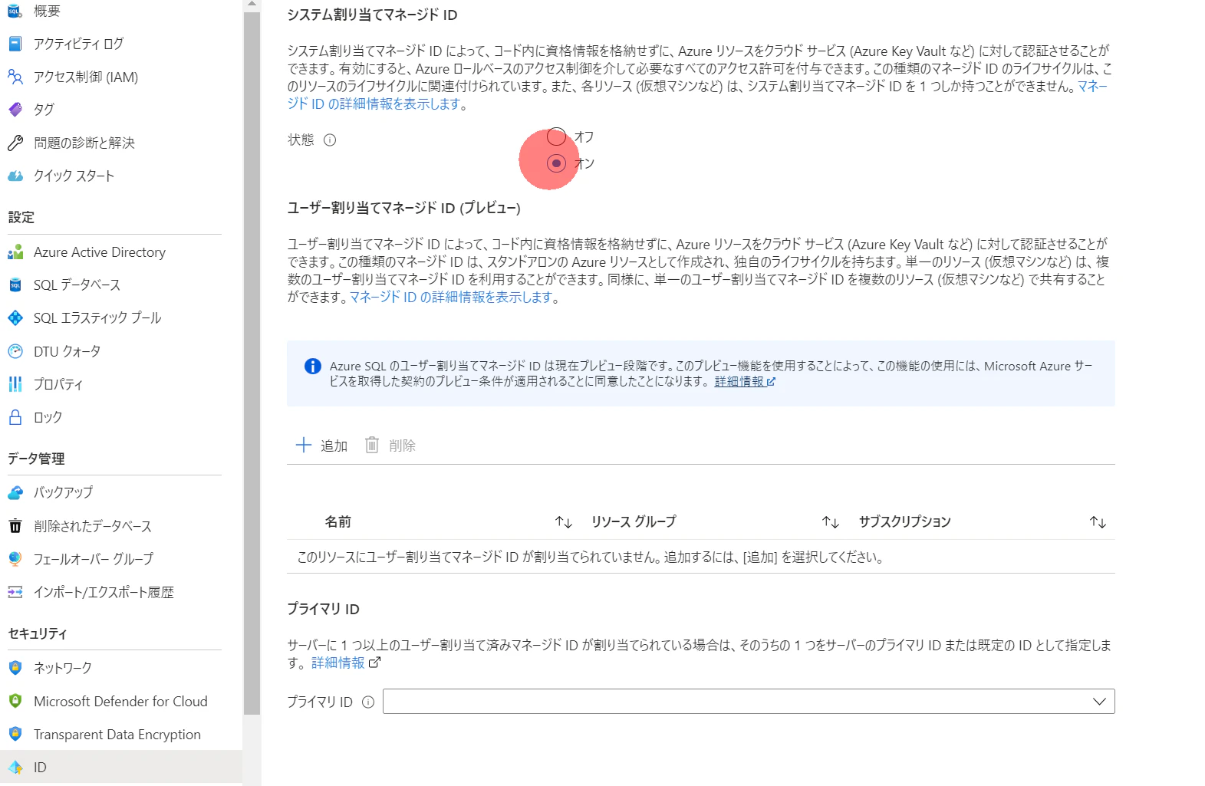Click the sidebar scroll-up arrow

pos(252,5)
